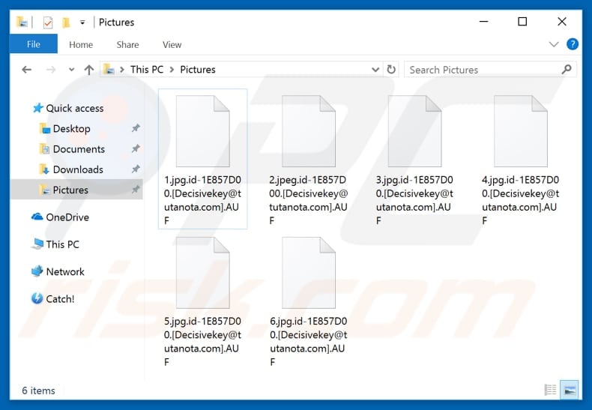
Task: Open Downloads in the navigation pane
Action: (78, 169)
